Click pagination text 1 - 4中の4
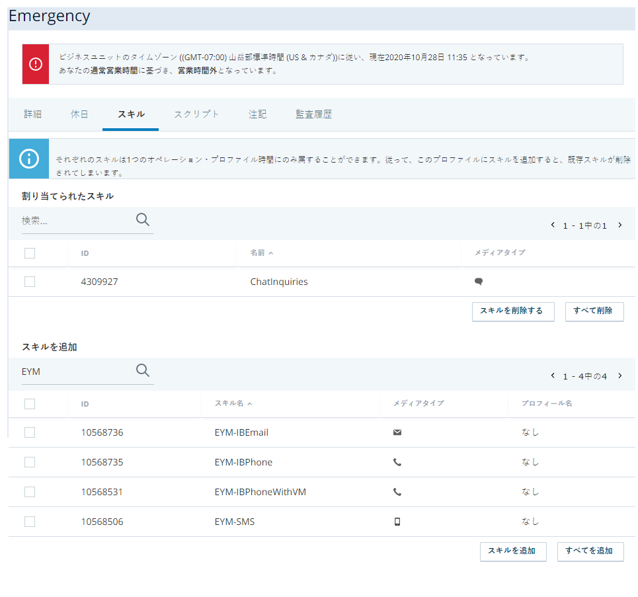This screenshot has width=638, height=597. [x=584, y=376]
